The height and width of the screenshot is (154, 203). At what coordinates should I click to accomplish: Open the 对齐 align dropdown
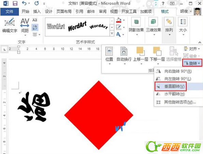(x=192, y=49)
